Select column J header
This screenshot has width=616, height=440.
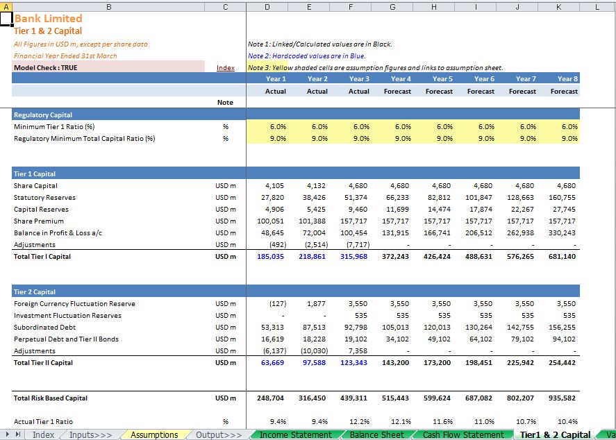click(x=517, y=7)
